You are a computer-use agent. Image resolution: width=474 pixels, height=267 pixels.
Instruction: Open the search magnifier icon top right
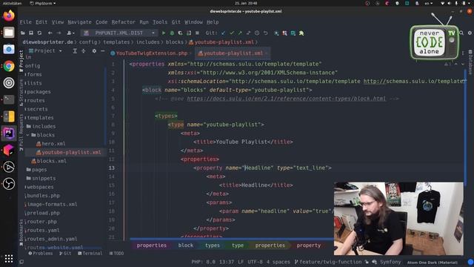pos(461,33)
